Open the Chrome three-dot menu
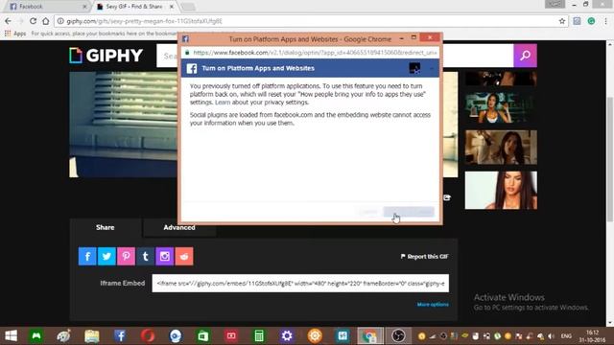 click(x=605, y=21)
